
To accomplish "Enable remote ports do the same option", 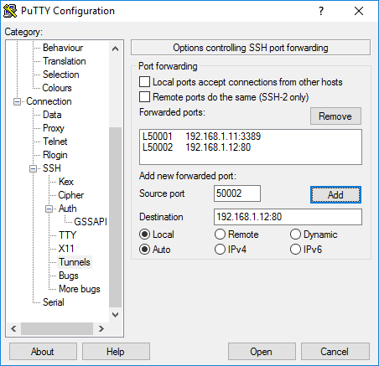I will click(144, 97).
